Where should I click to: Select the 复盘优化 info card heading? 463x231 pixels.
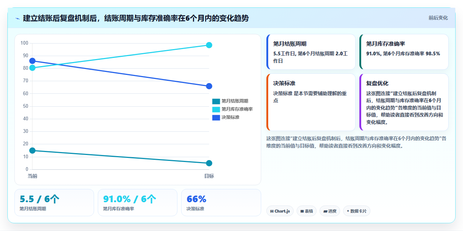coord(377,83)
